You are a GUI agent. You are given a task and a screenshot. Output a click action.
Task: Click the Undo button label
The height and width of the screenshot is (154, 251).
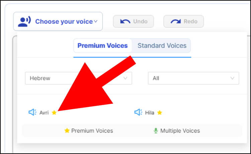(x=140, y=21)
